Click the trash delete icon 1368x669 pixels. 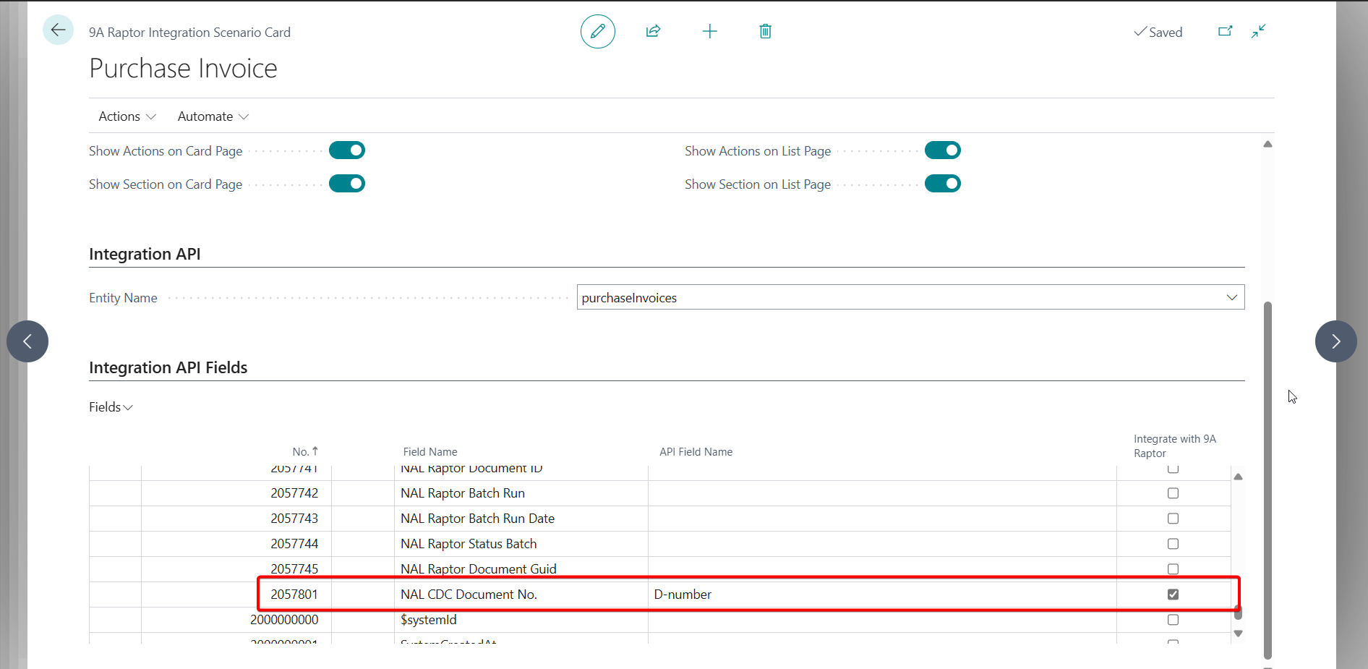[765, 31]
